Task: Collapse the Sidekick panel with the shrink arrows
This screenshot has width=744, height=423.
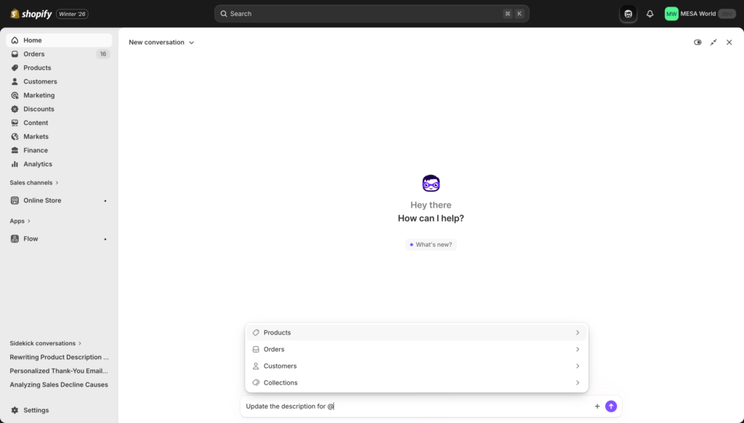Action: point(713,42)
